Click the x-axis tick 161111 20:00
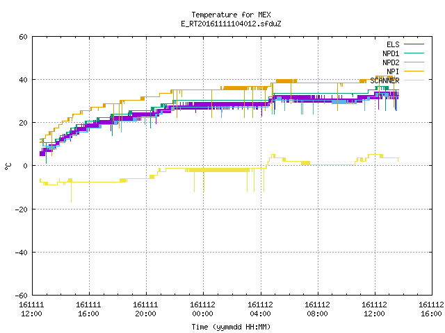Image resolution: width=445 pixels, height=333 pixels. pyautogui.click(x=145, y=309)
